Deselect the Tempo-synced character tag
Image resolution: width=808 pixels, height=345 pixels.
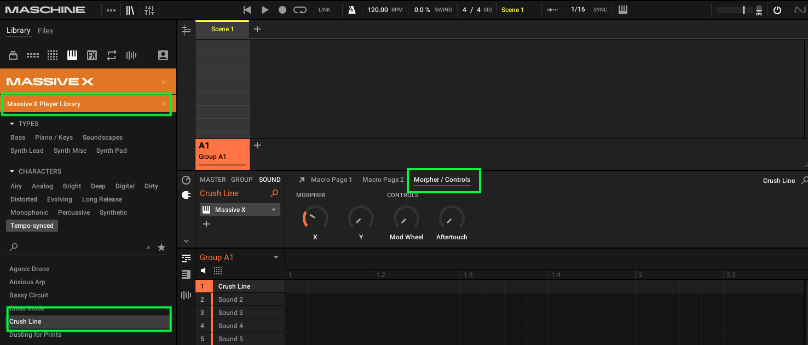click(x=32, y=226)
